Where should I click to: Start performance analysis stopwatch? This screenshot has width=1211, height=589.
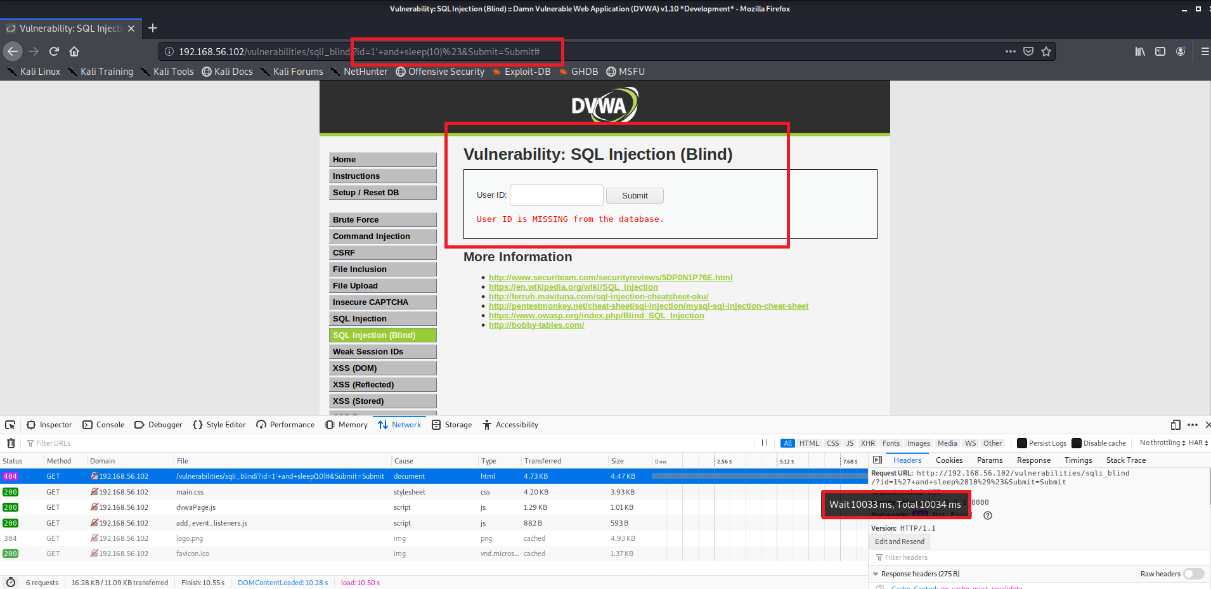11,583
